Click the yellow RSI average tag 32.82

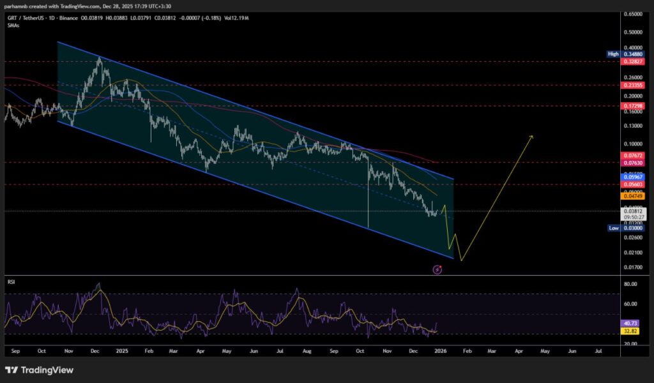(x=631, y=332)
